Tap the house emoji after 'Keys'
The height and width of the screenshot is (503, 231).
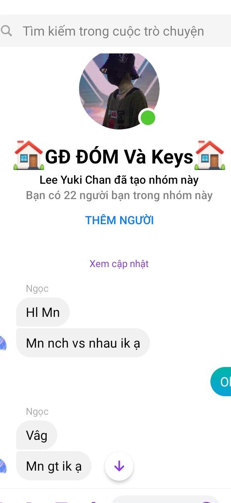pos(210,155)
